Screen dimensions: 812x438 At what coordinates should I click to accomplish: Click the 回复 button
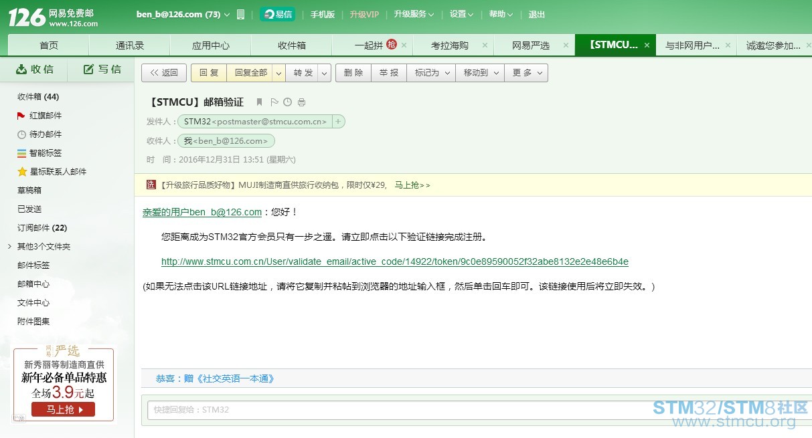pos(209,73)
